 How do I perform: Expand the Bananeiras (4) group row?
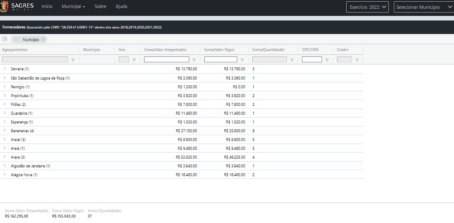5,131
